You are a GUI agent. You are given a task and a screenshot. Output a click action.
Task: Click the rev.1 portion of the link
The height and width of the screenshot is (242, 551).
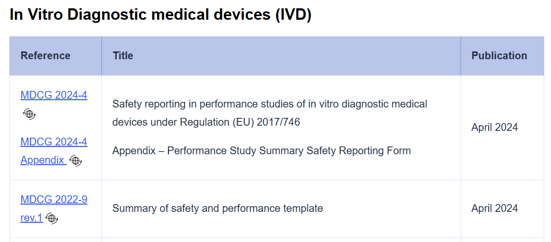click(x=31, y=218)
